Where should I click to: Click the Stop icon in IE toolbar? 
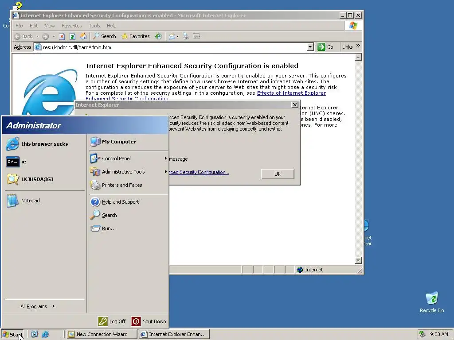point(62,36)
